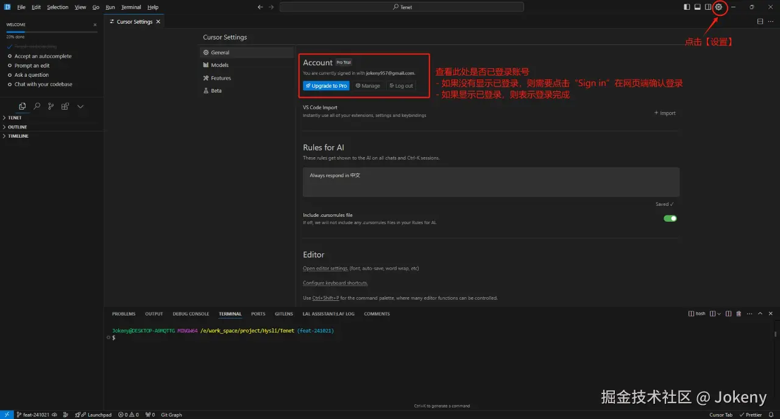Open the File menu
Image resolution: width=780 pixels, height=419 pixels.
point(21,7)
